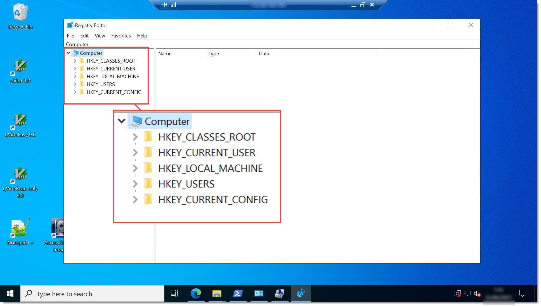Open Microsoft Edge from the taskbar
This screenshot has height=306, width=541.
click(x=196, y=293)
